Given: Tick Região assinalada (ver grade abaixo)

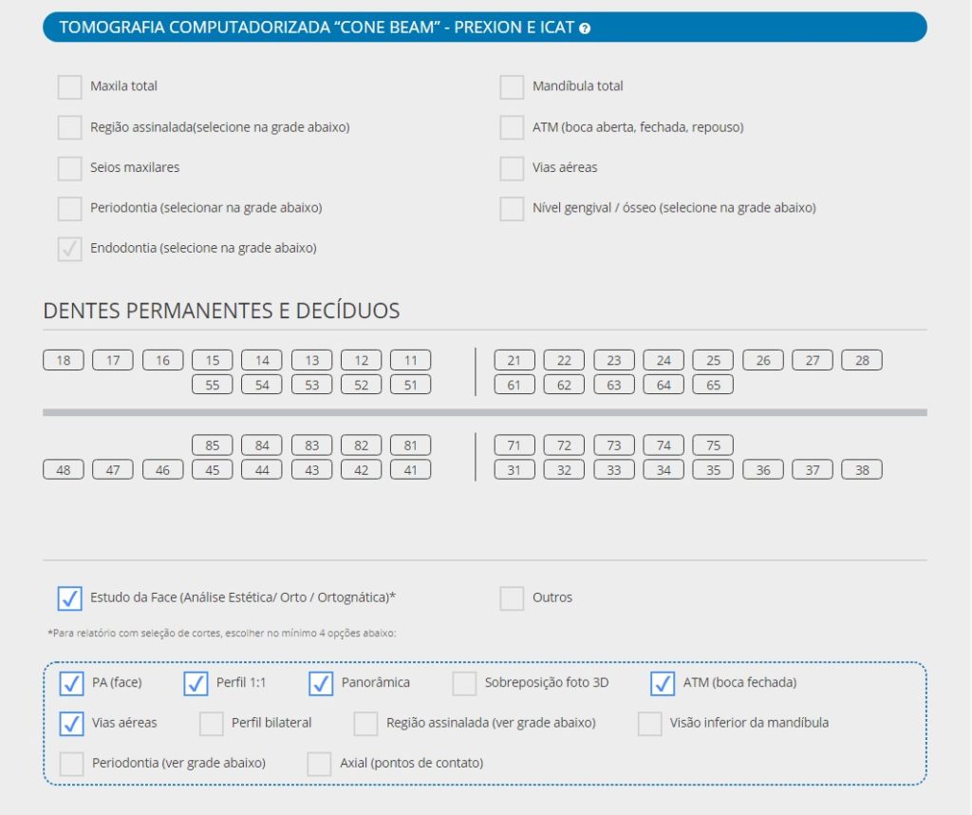Looking at the screenshot, I should pyautogui.click(x=365, y=723).
